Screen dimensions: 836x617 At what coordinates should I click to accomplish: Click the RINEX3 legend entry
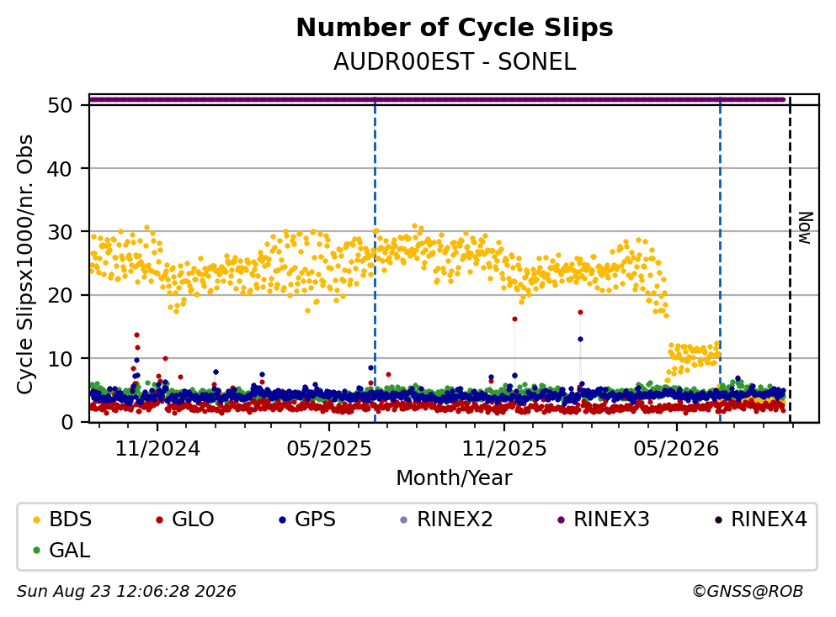pyautogui.click(x=604, y=519)
